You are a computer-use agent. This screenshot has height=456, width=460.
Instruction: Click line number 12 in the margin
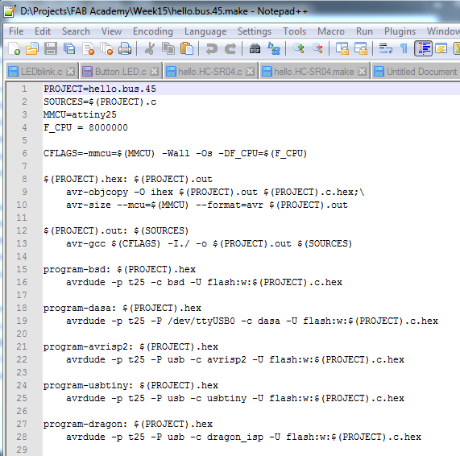22,230
